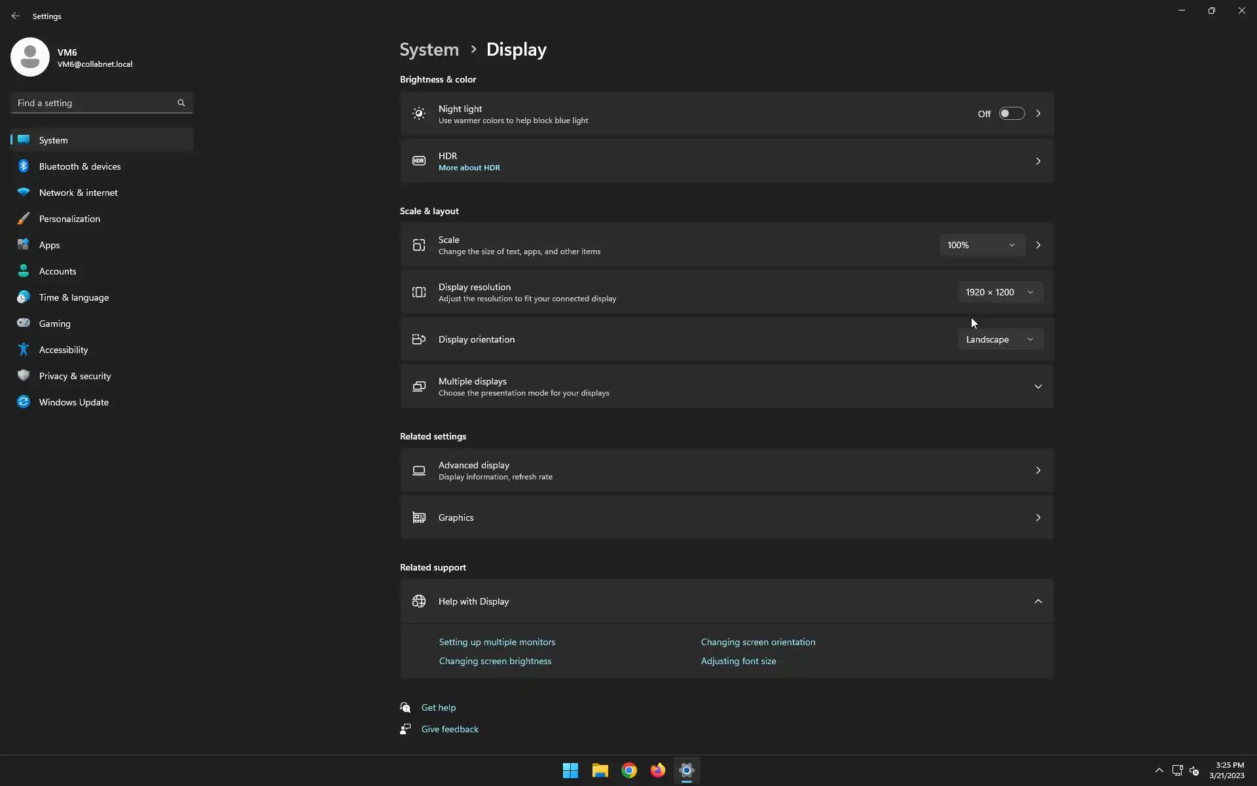
Task: Go to Personalization in the sidebar
Action: (x=69, y=219)
